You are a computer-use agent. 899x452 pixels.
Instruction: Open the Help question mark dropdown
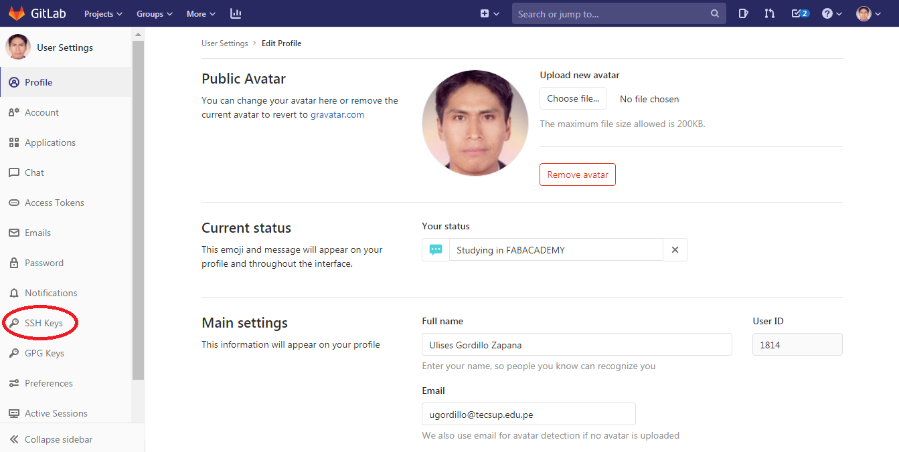831,13
